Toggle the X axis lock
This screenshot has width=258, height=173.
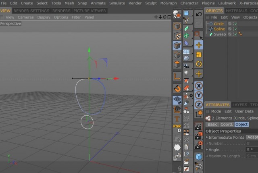(x=199, y=86)
